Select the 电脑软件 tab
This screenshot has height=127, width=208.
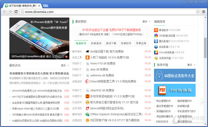(81, 43)
